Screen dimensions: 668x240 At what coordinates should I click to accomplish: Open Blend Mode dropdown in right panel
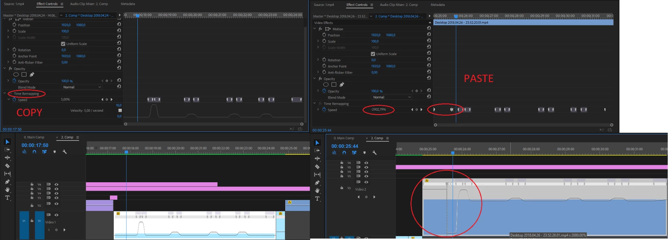click(391, 97)
